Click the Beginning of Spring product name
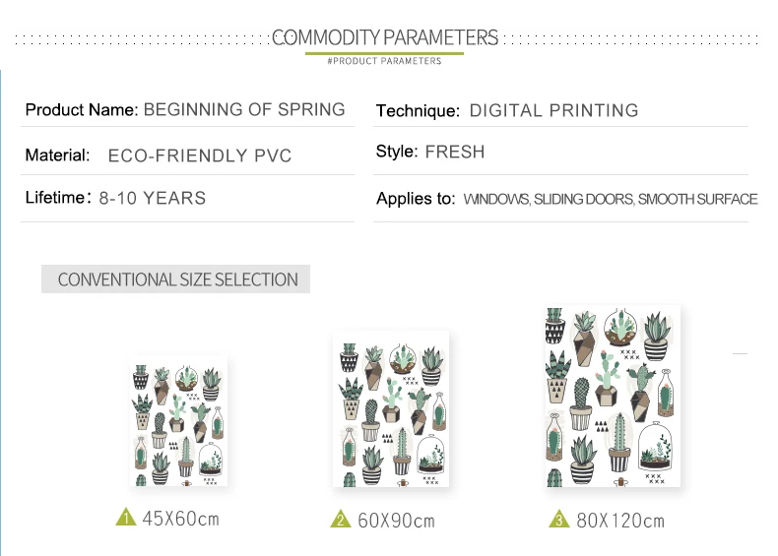The width and height of the screenshot is (778, 556). point(244,109)
